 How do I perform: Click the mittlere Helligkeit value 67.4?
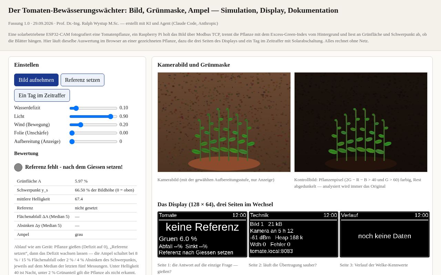pyautogui.click(x=79, y=199)
